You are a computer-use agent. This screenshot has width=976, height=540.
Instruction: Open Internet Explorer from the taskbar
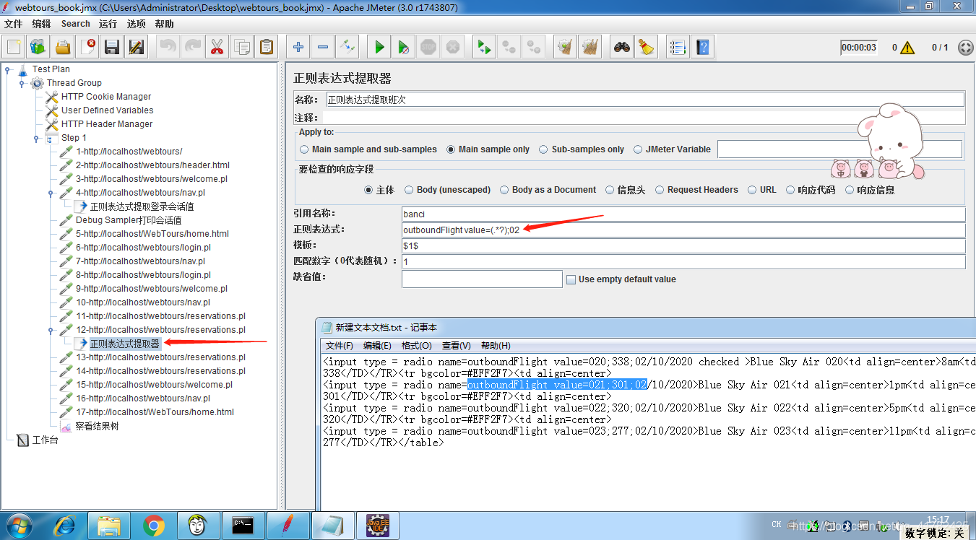(x=64, y=526)
